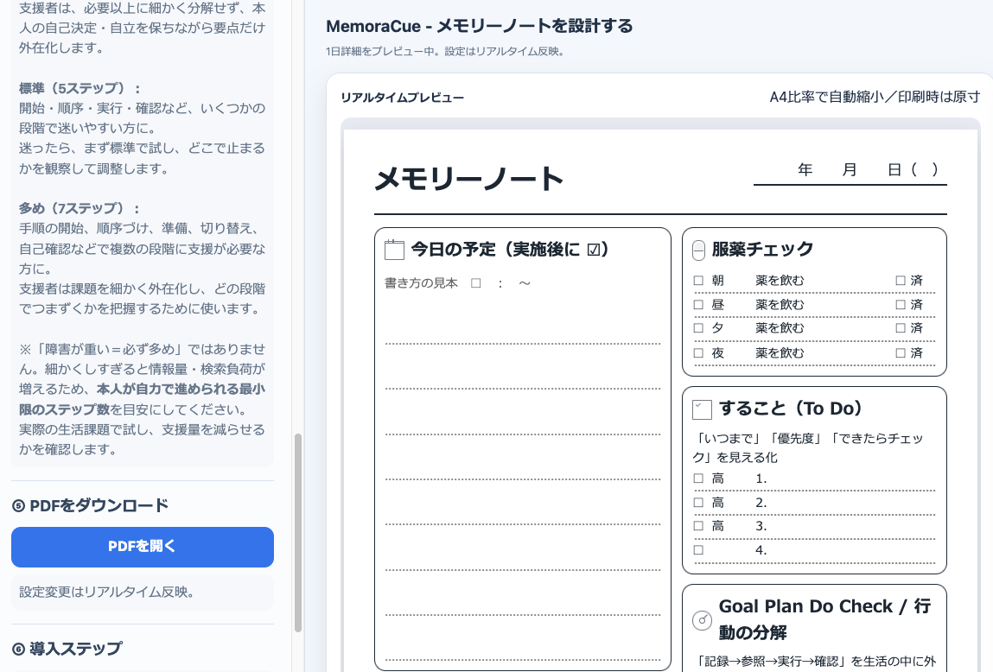993x672 pixels.
Task: Click the リアルタイムプレビュー label
Action: 402,98
